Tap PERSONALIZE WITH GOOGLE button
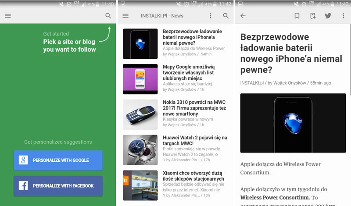 (x=58, y=160)
